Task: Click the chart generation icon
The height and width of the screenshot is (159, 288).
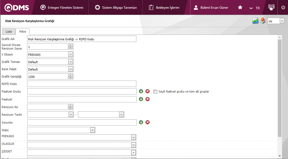Action: 255,21
